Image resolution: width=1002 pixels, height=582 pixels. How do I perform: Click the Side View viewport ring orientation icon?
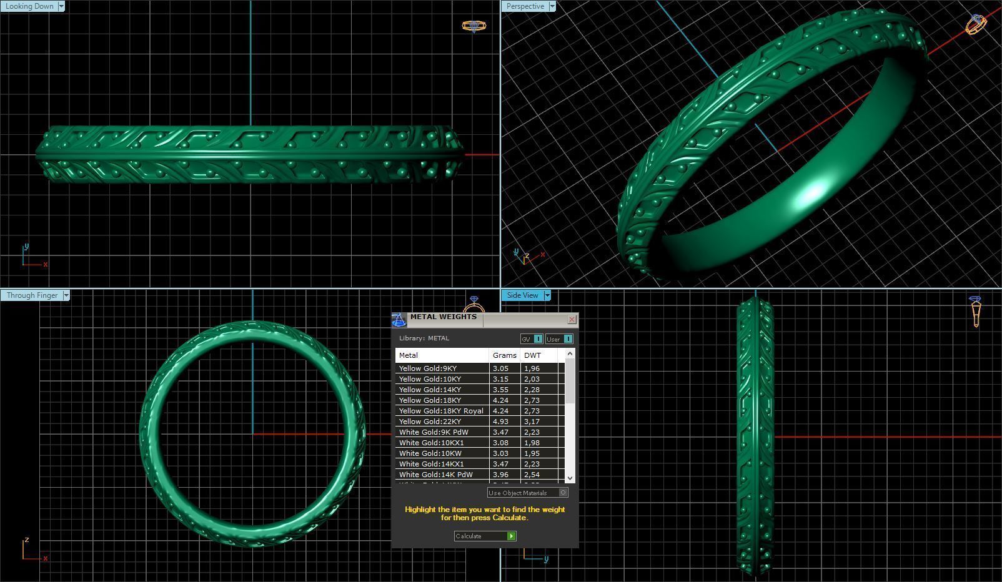(976, 311)
